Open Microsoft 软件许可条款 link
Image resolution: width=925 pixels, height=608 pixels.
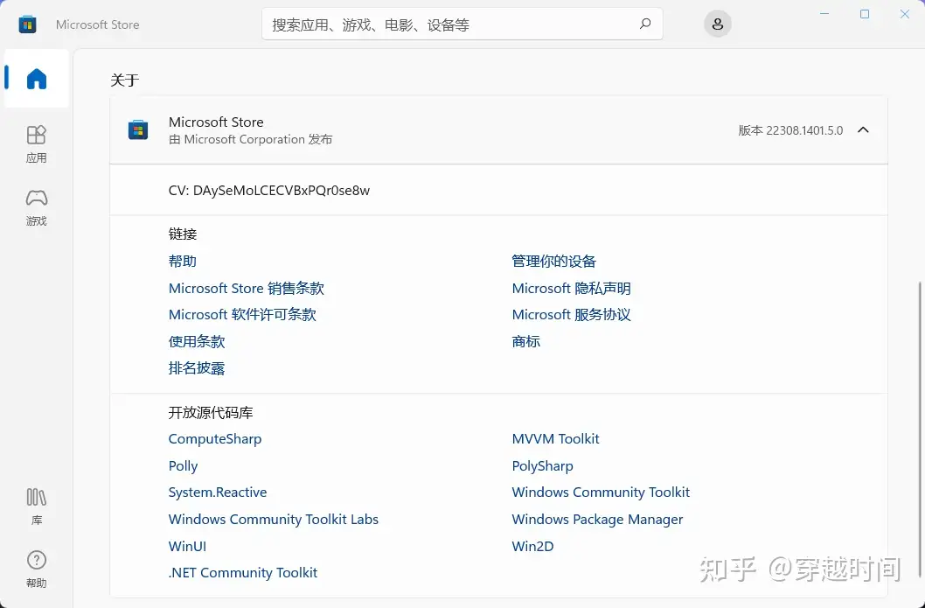pos(242,315)
